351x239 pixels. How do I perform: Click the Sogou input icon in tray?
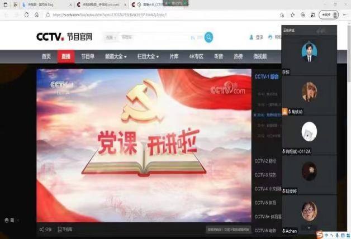pos(320,234)
